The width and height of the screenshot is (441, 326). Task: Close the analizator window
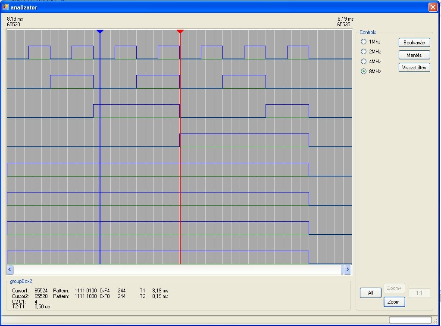coord(433,7)
